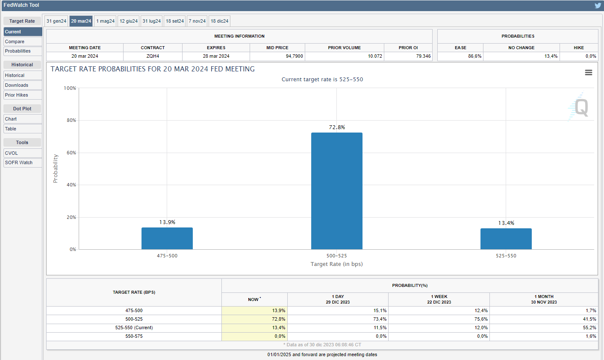604x360 pixels.
Task: Select the 18 dic24 meeting tab
Action: click(219, 21)
